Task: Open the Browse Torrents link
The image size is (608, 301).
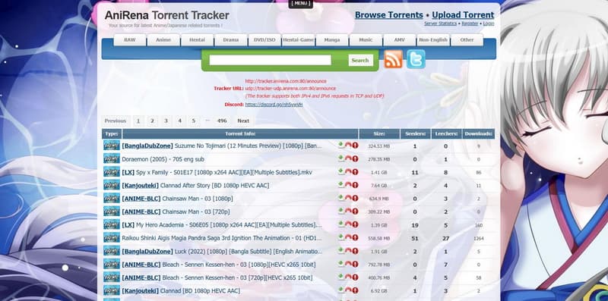Action: tap(389, 15)
